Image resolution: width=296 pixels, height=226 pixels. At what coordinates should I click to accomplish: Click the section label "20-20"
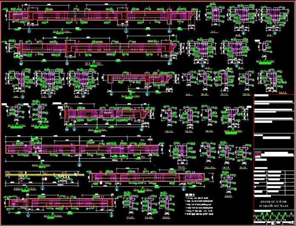tap(229, 196)
